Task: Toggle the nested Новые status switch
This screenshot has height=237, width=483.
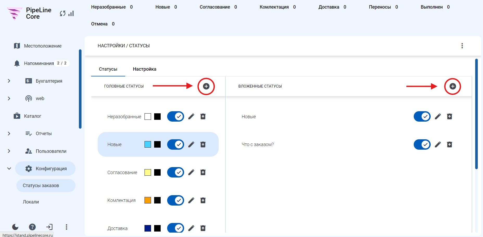Action: click(422, 116)
